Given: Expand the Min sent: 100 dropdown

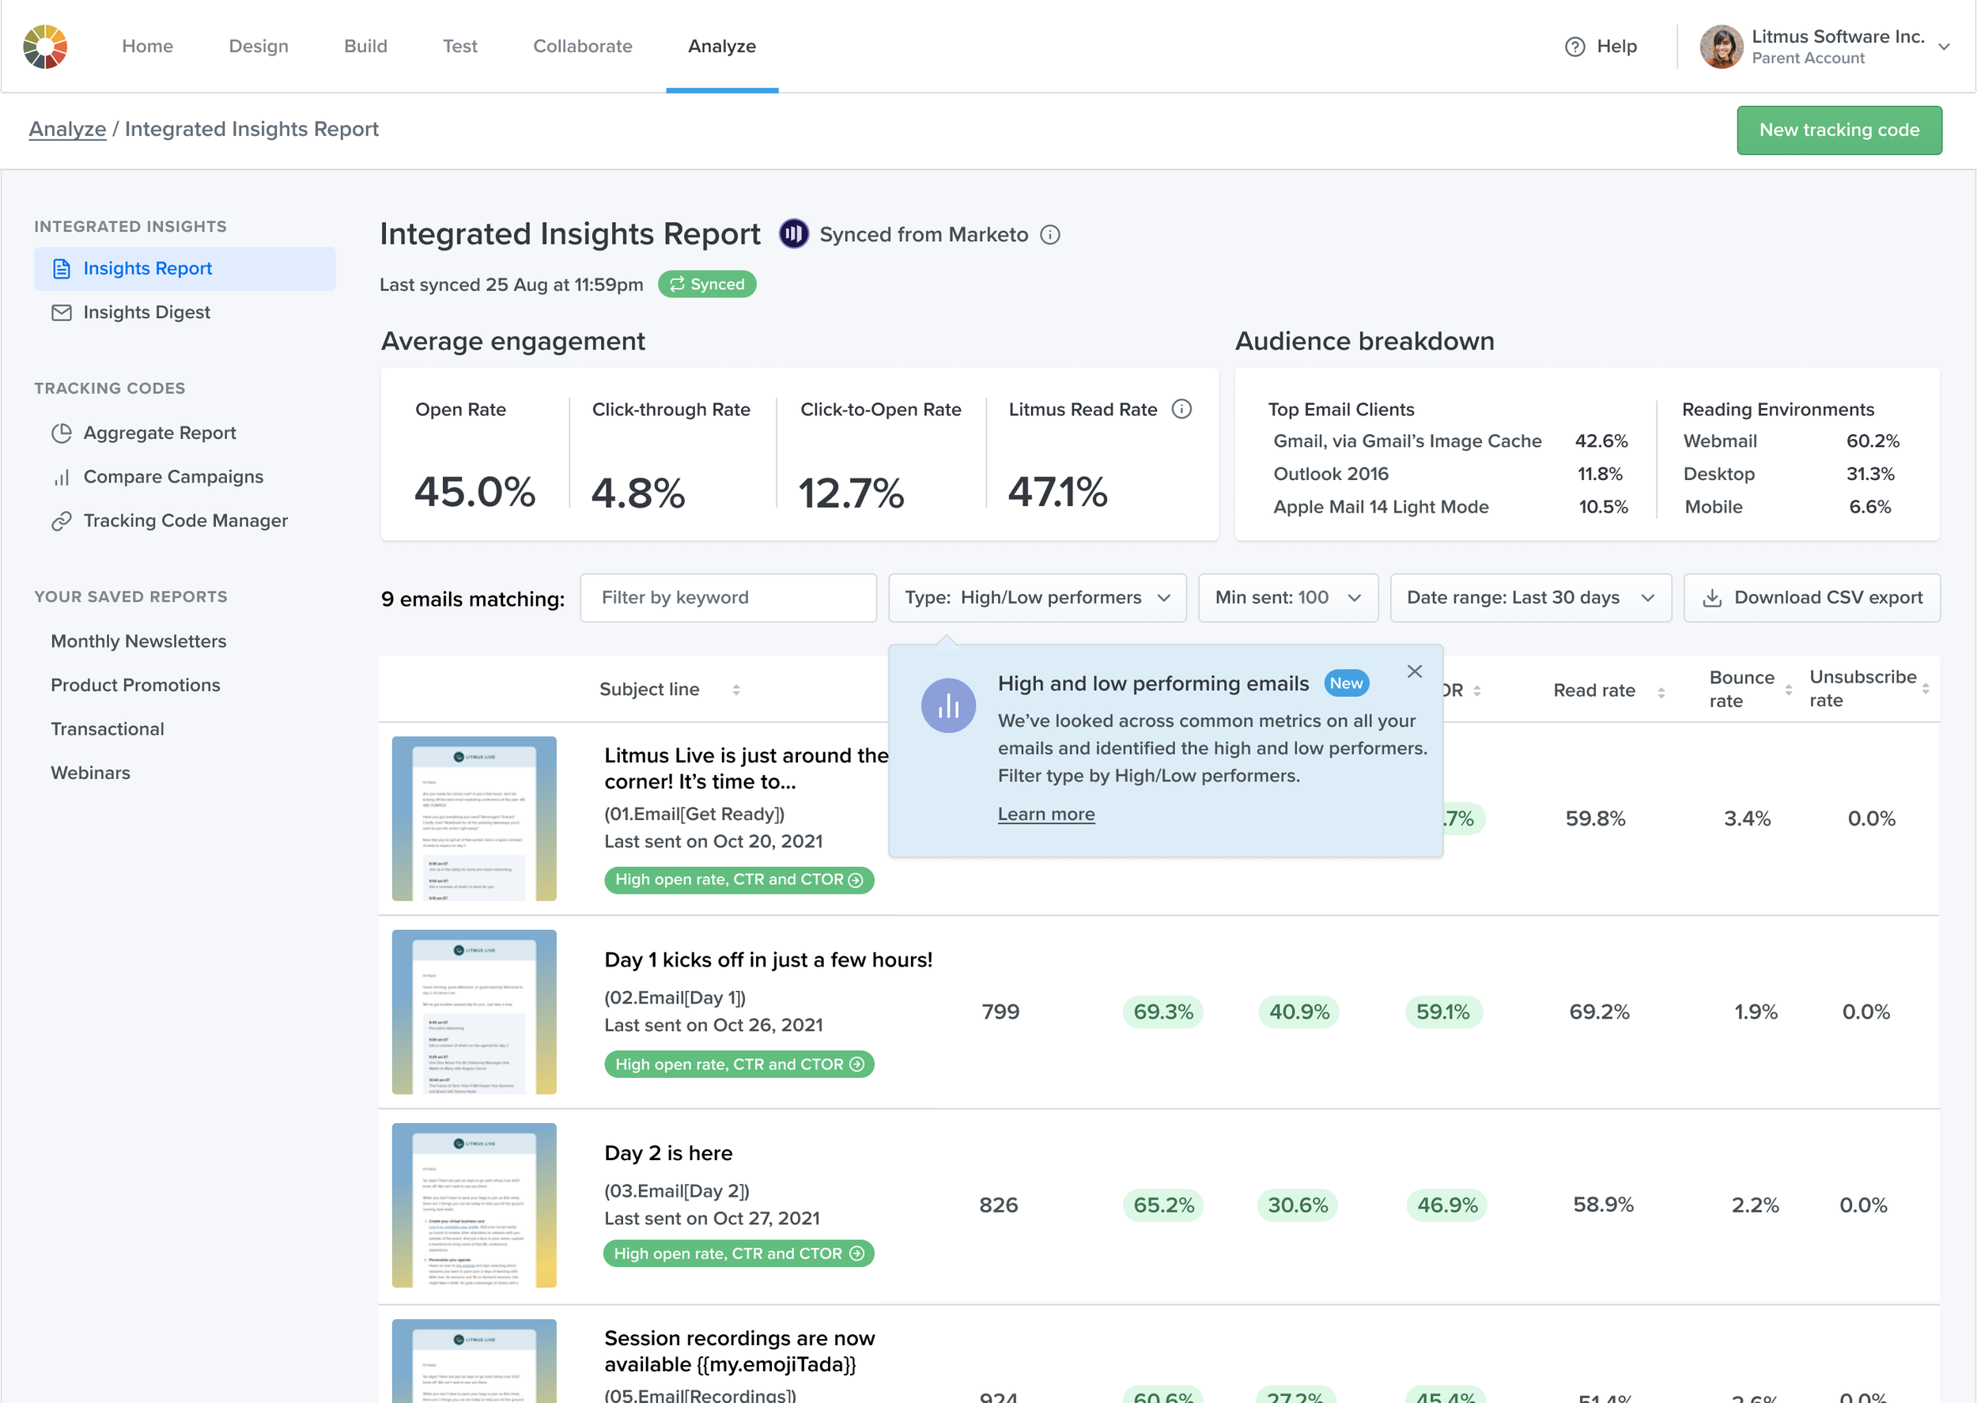Looking at the screenshot, I should click(x=1287, y=598).
